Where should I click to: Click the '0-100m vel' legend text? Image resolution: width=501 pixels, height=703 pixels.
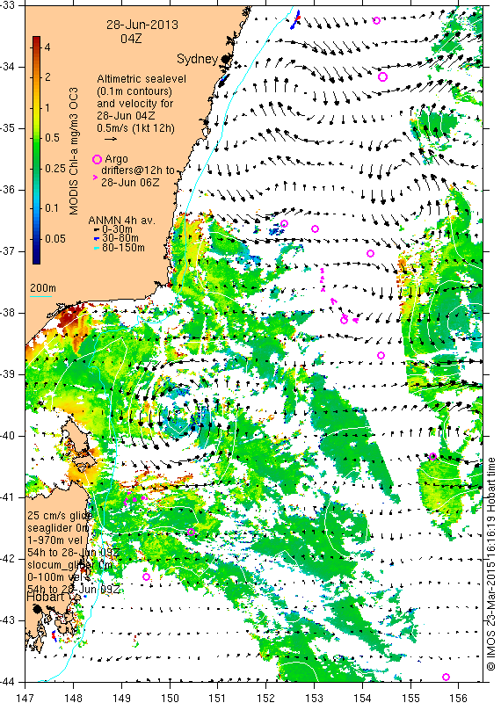click(55, 576)
